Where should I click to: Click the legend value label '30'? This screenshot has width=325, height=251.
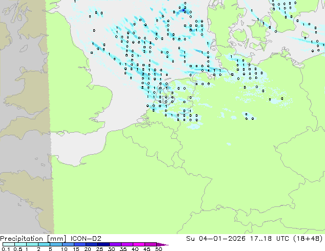pos(111,249)
